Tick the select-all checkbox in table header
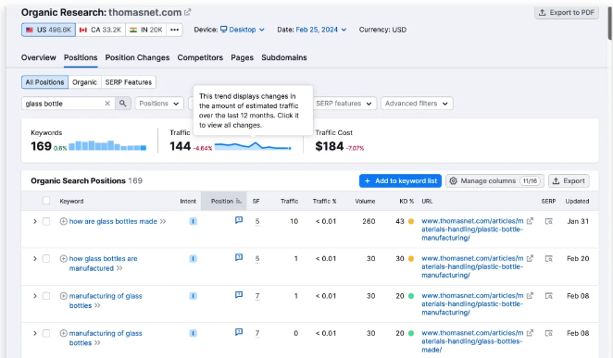The height and width of the screenshot is (358, 613). coord(46,201)
